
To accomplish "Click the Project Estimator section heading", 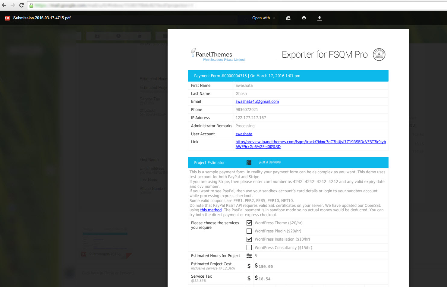I will (x=209, y=163).
